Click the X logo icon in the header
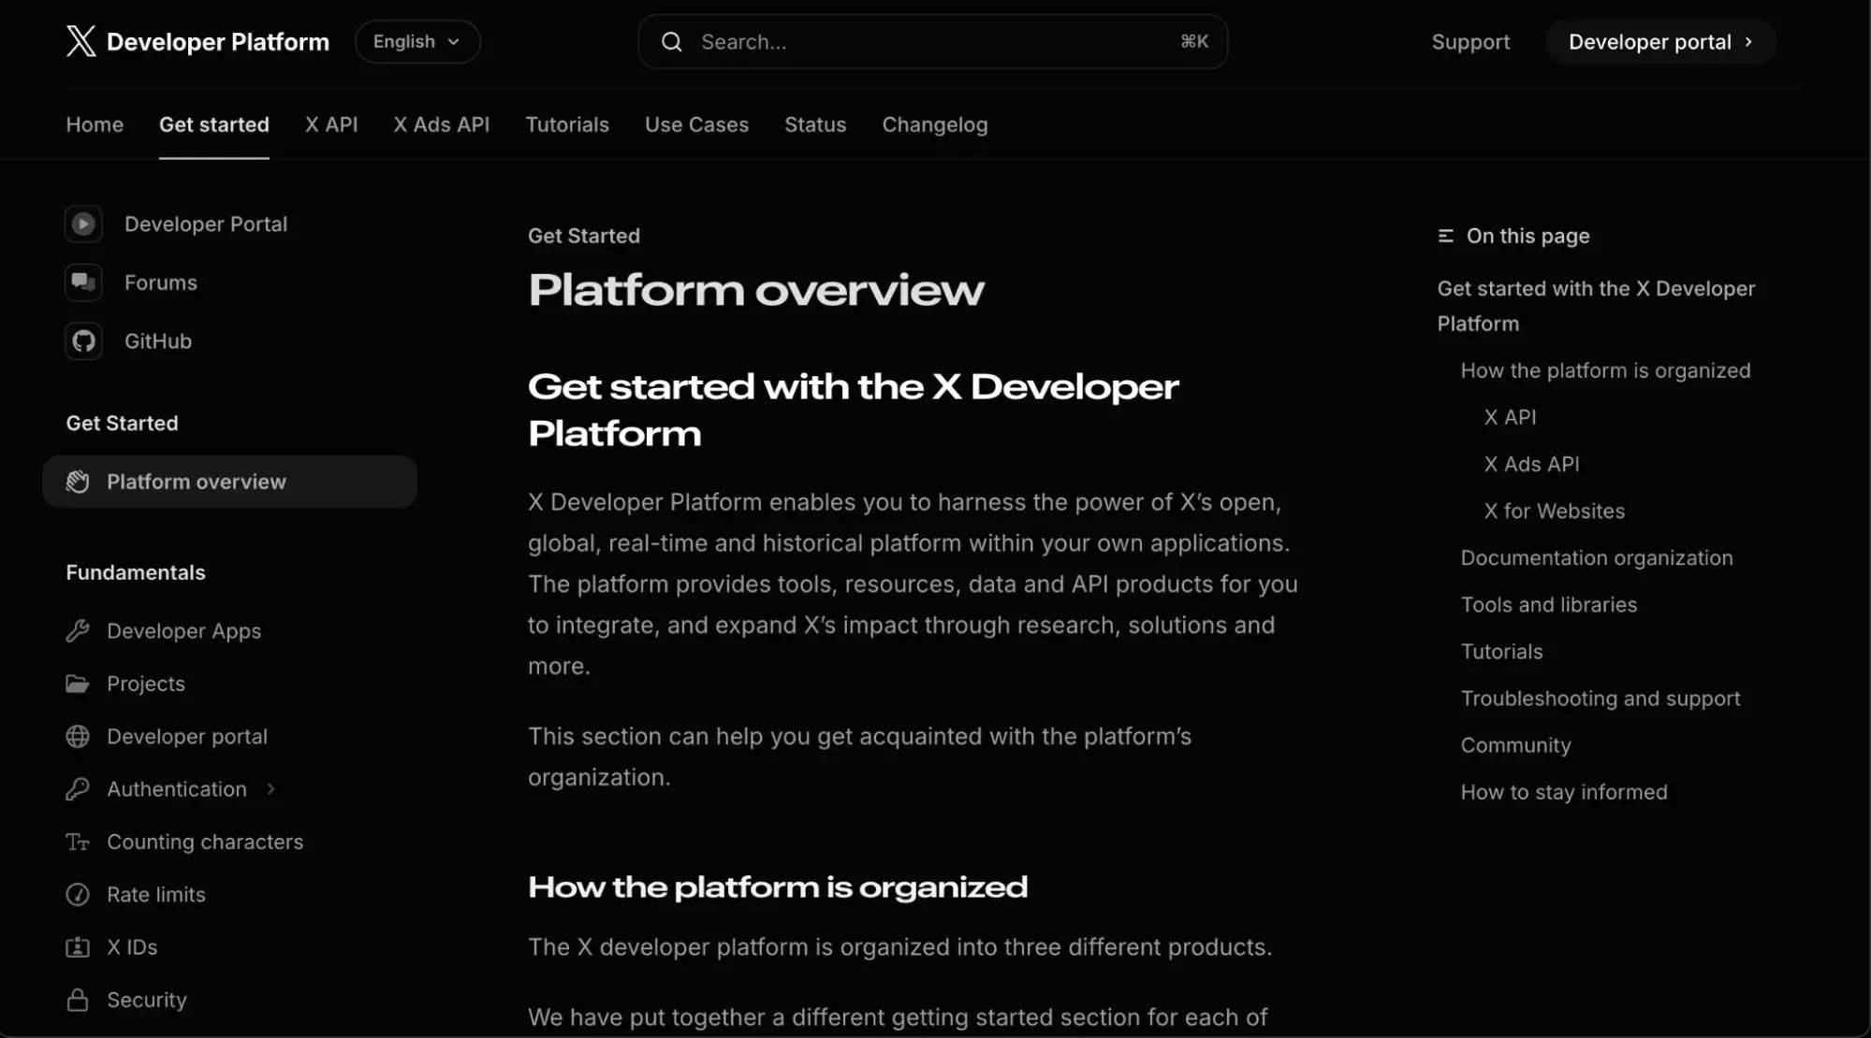The image size is (1871, 1038). (x=81, y=41)
